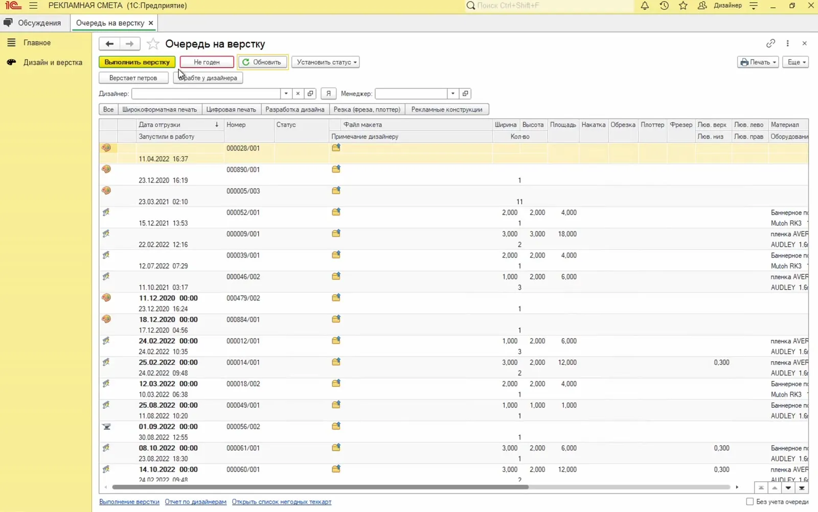Open the Менеджер field selection form icon
818x512 pixels.
coord(465,94)
